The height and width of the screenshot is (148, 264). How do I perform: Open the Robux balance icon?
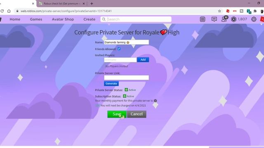(233, 19)
